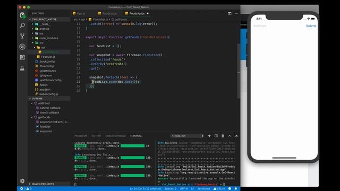Image resolution: width=340 pixels, height=191 pixels.
Task: Open Source Control view in activity bar
Action: pyautogui.click(x=22, y=36)
